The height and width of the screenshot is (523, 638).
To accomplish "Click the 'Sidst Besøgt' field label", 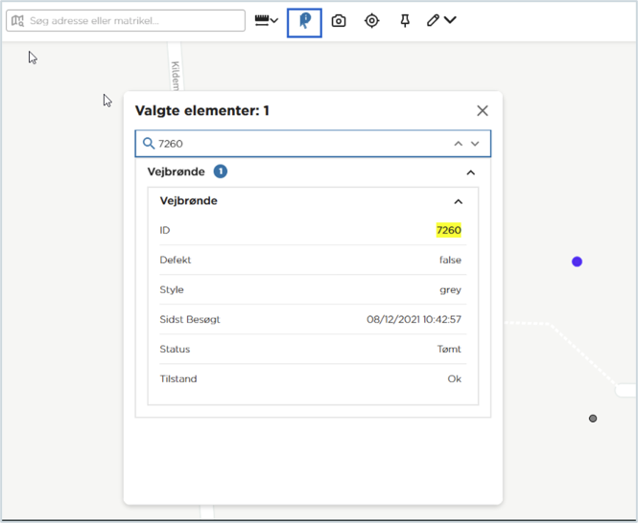I will [x=190, y=319].
